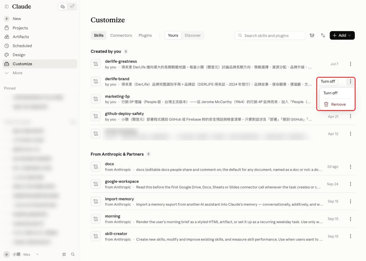The width and height of the screenshot is (366, 261).
Task: Open the Add dropdown button
Action: click(x=342, y=35)
